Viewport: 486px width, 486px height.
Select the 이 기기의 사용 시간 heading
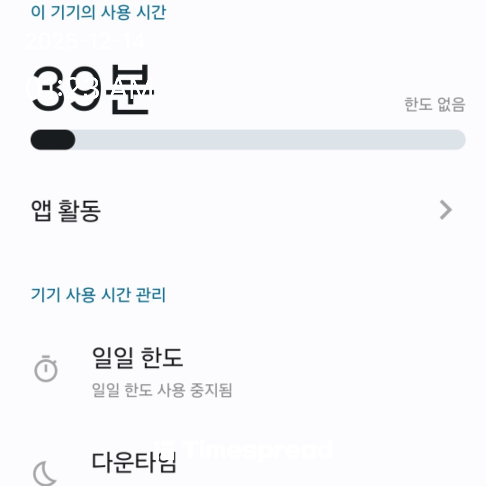tap(98, 12)
